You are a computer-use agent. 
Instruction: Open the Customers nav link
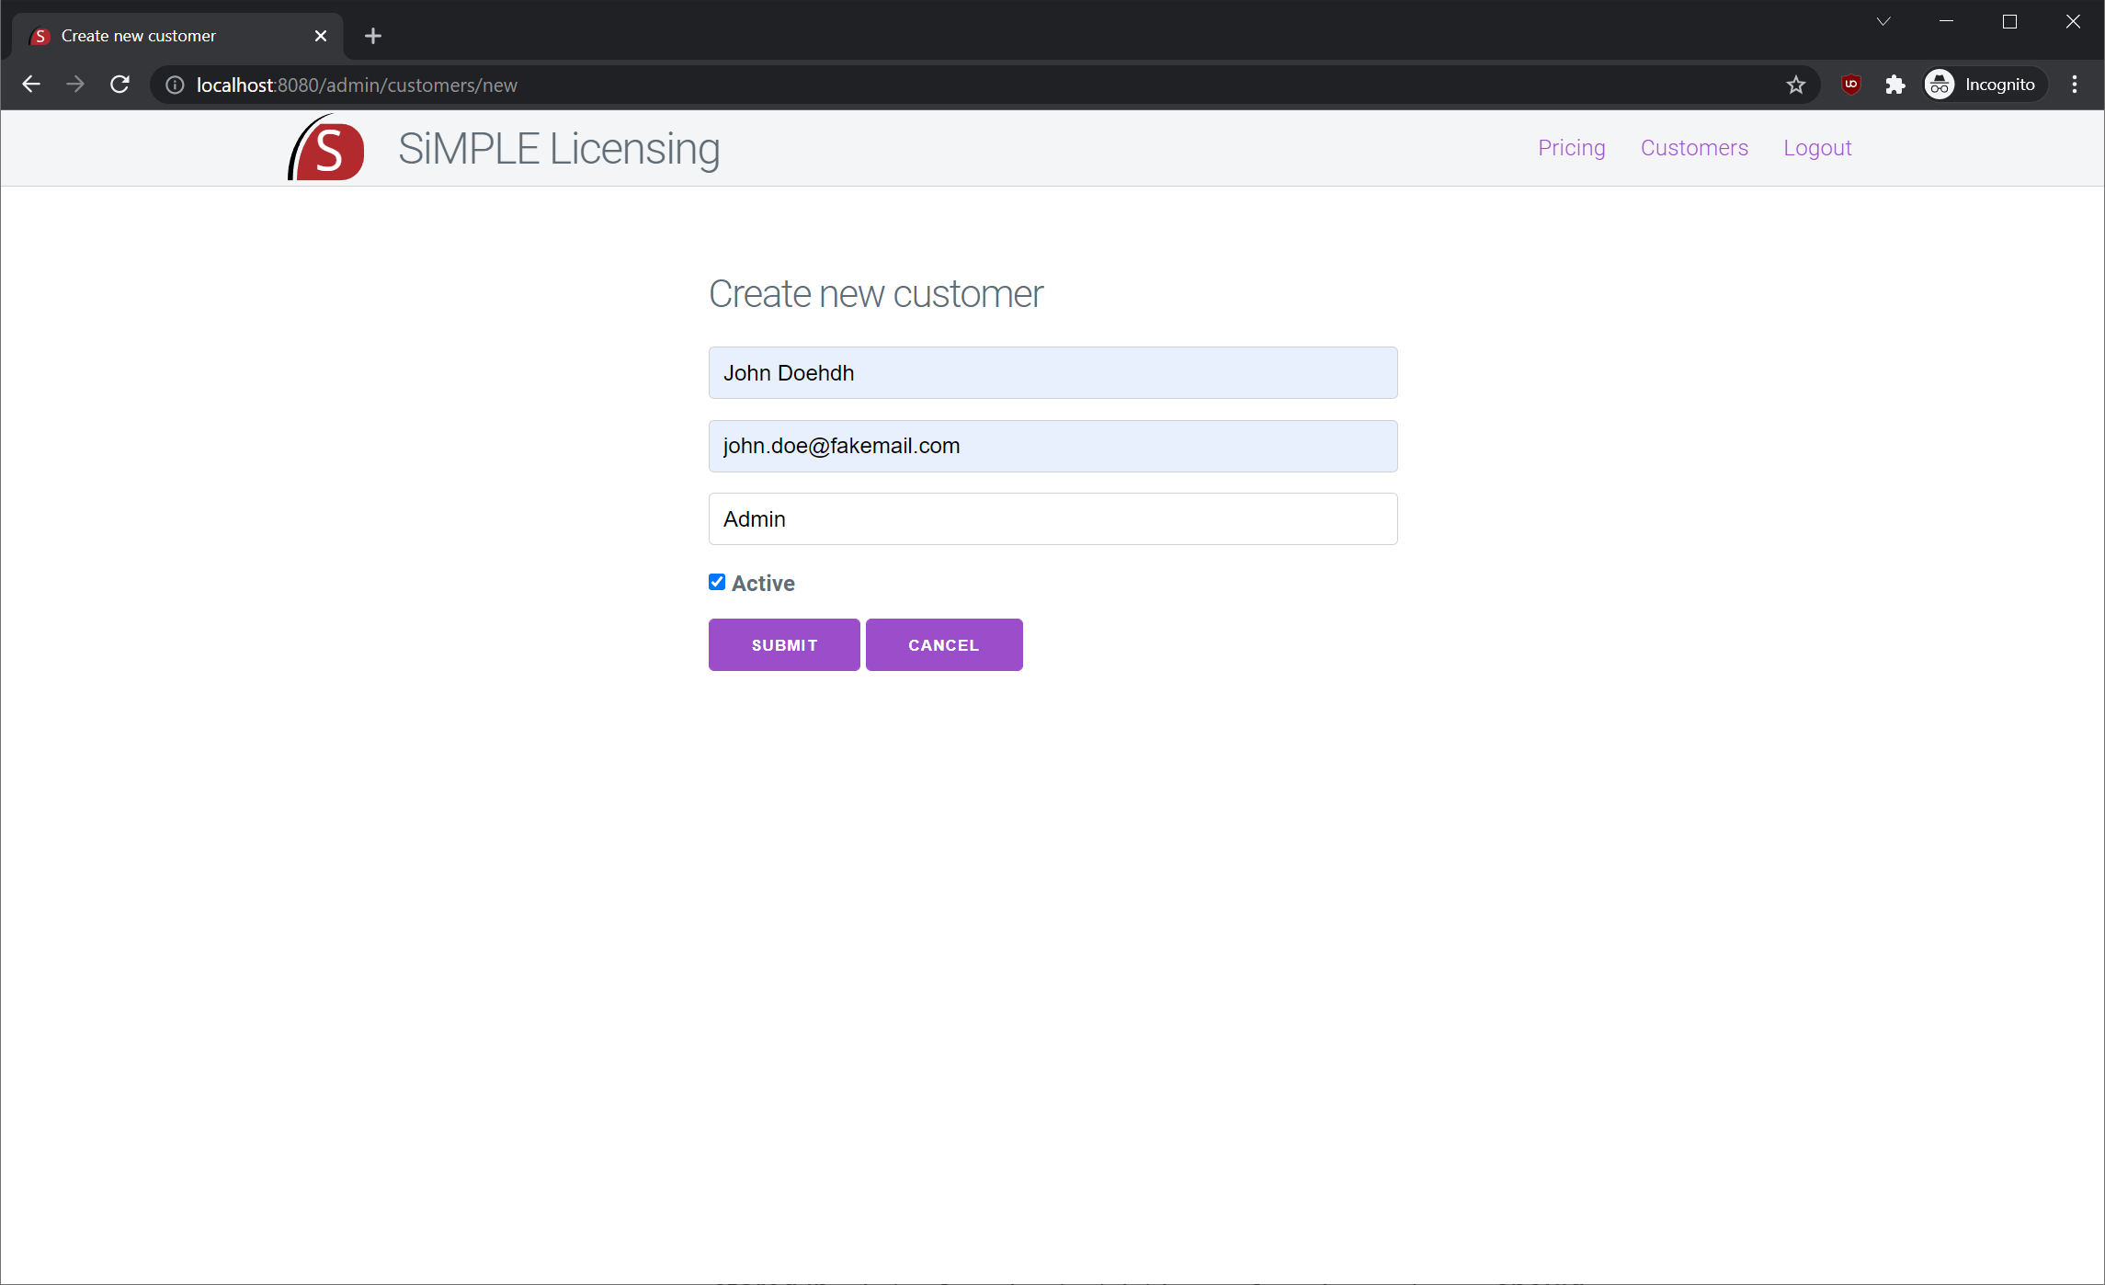1693,148
